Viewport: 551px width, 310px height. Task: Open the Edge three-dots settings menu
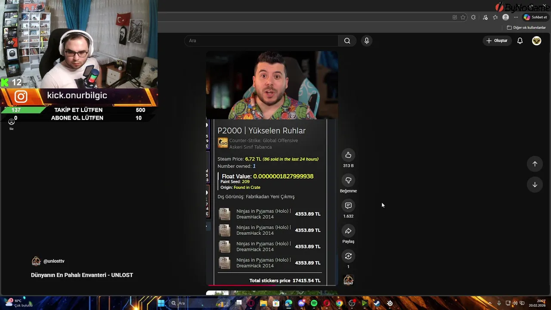pos(516,17)
